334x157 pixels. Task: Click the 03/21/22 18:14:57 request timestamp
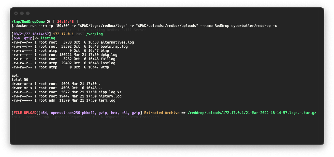click(32, 34)
